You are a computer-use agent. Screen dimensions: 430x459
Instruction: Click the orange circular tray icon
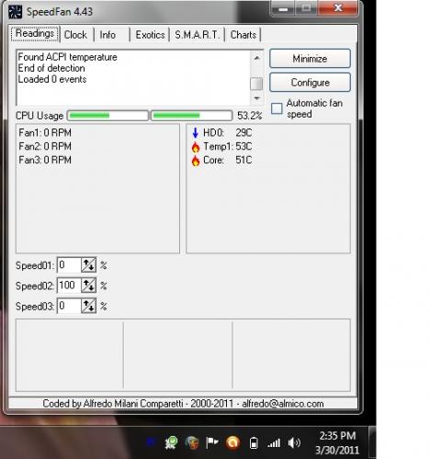(232, 442)
